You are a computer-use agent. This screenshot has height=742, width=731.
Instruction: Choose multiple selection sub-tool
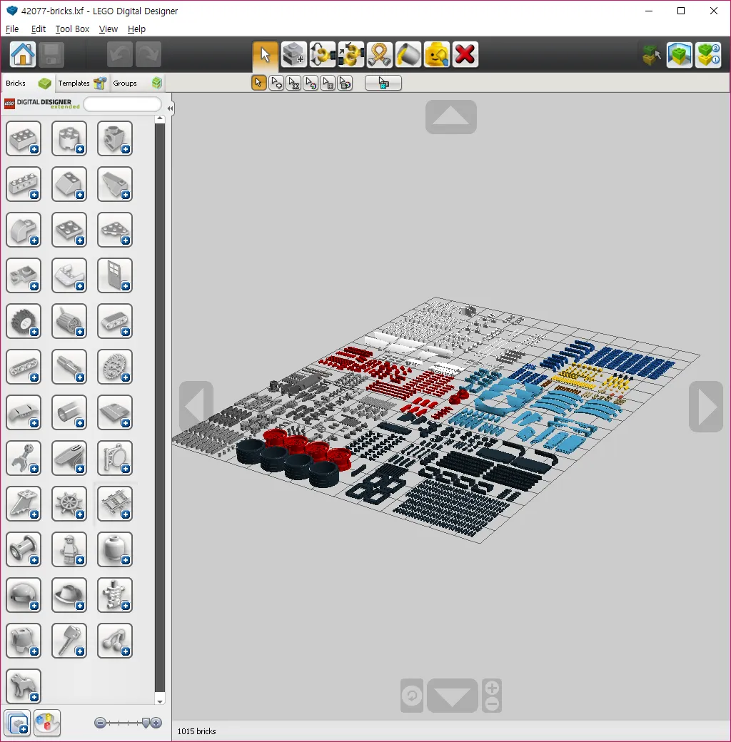pos(276,83)
